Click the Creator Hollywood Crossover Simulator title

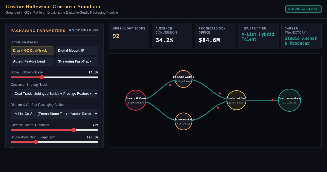53,7
